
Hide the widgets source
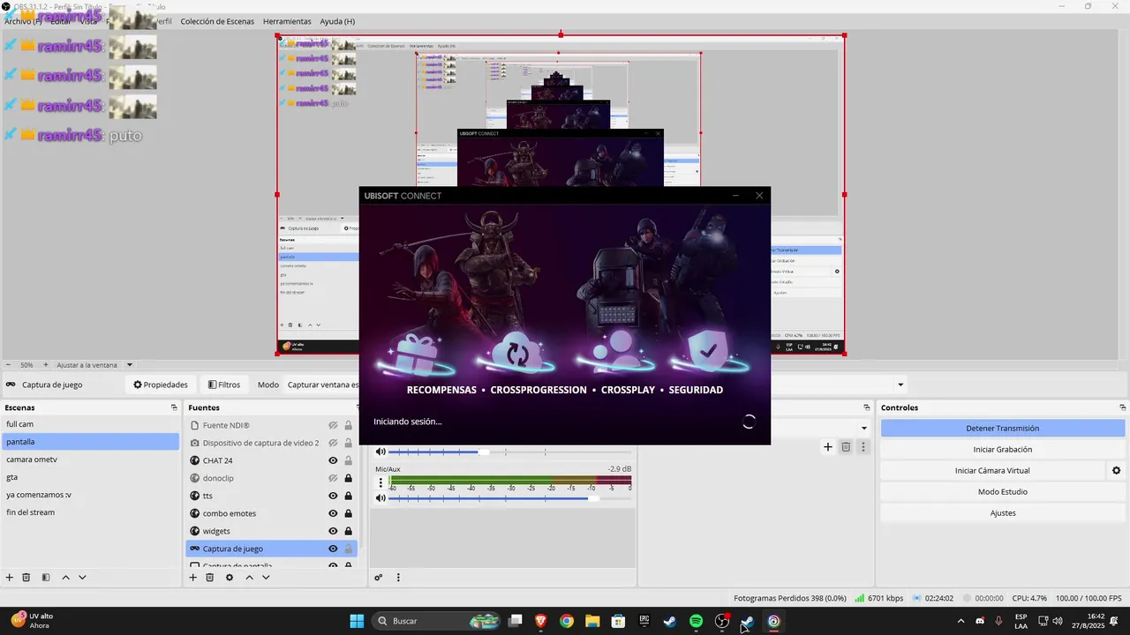(x=333, y=531)
